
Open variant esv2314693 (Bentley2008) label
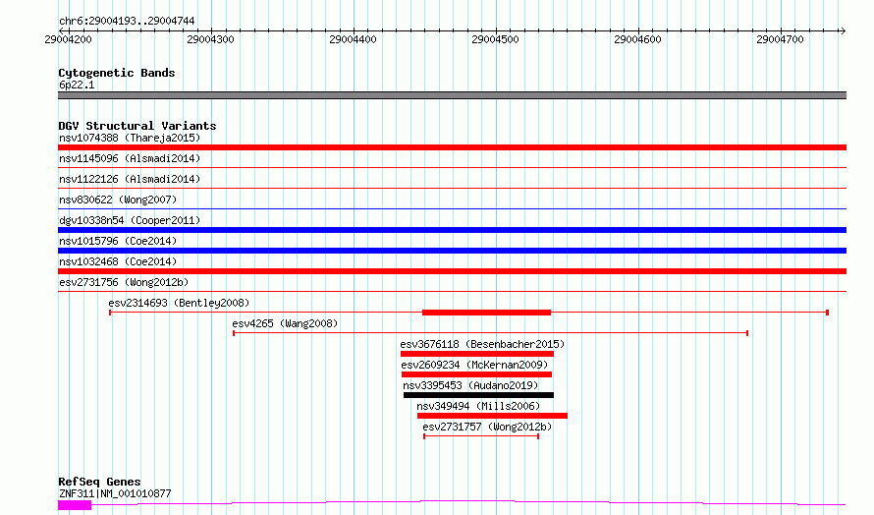[x=179, y=303]
